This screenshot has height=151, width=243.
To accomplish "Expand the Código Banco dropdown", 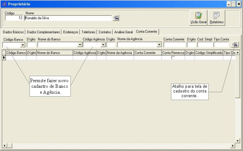I will point(23,45).
